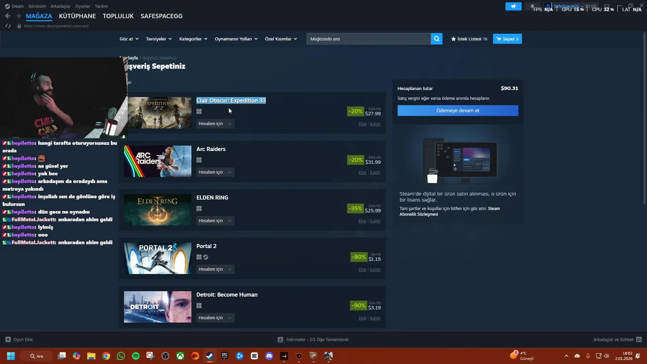Click Kaldır for Detroit: Become Human
The width and height of the screenshot is (647, 364).
[x=375, y=318]
